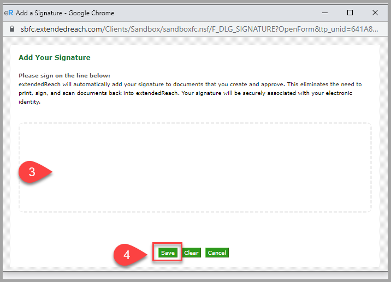391x282 pixels.
Task: Click the Cancel button
Action: [217, 253]
